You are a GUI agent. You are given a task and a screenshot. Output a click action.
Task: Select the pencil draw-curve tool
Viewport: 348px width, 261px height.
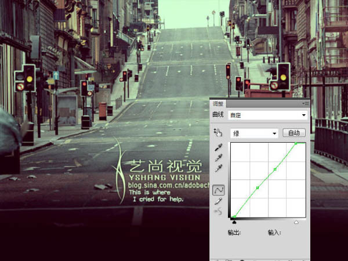pos(218,201)
